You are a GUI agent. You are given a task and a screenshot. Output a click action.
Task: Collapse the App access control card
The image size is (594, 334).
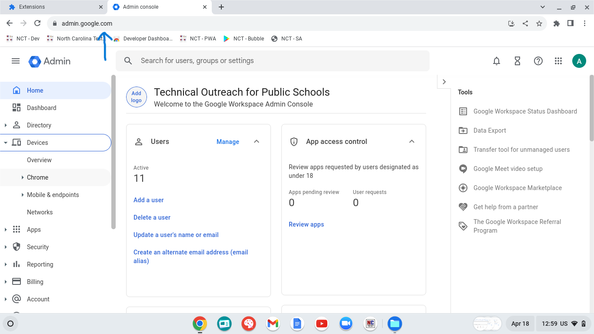click(412, 142)
